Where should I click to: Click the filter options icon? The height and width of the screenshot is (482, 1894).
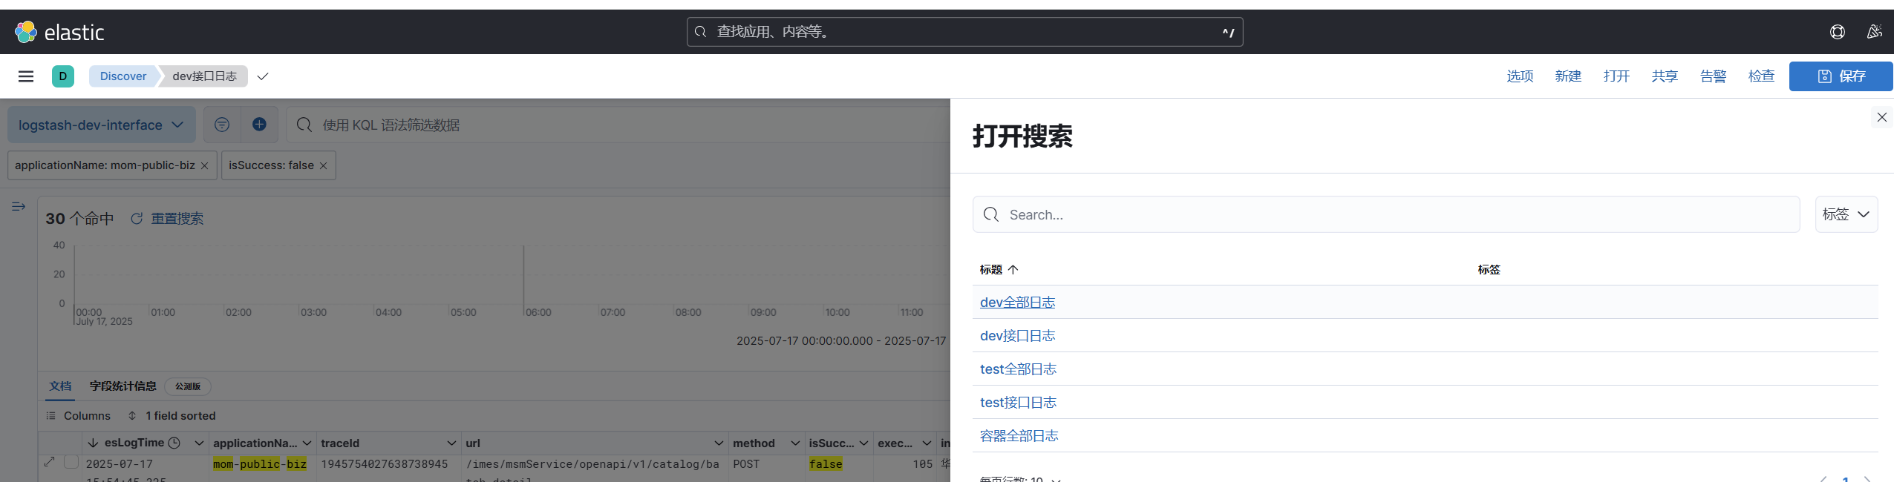[222, 125]
